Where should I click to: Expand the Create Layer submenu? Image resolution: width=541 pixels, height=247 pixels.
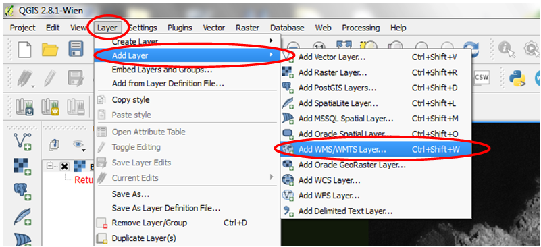coord(188,41)
